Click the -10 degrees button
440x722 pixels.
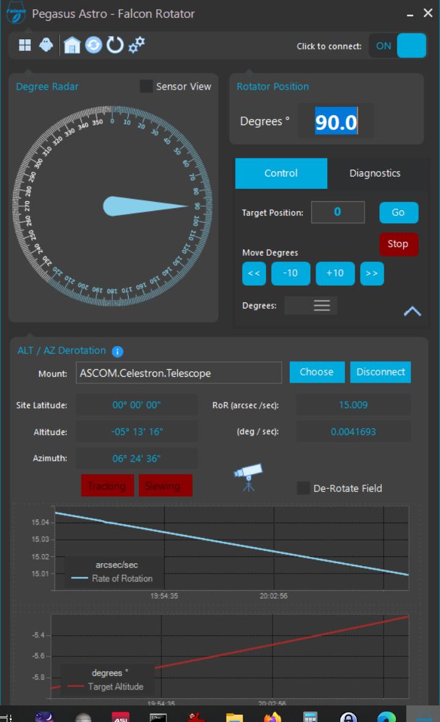tap(290, 274)
